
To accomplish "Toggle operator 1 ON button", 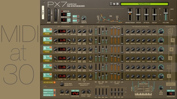I will tap(50, 74).
